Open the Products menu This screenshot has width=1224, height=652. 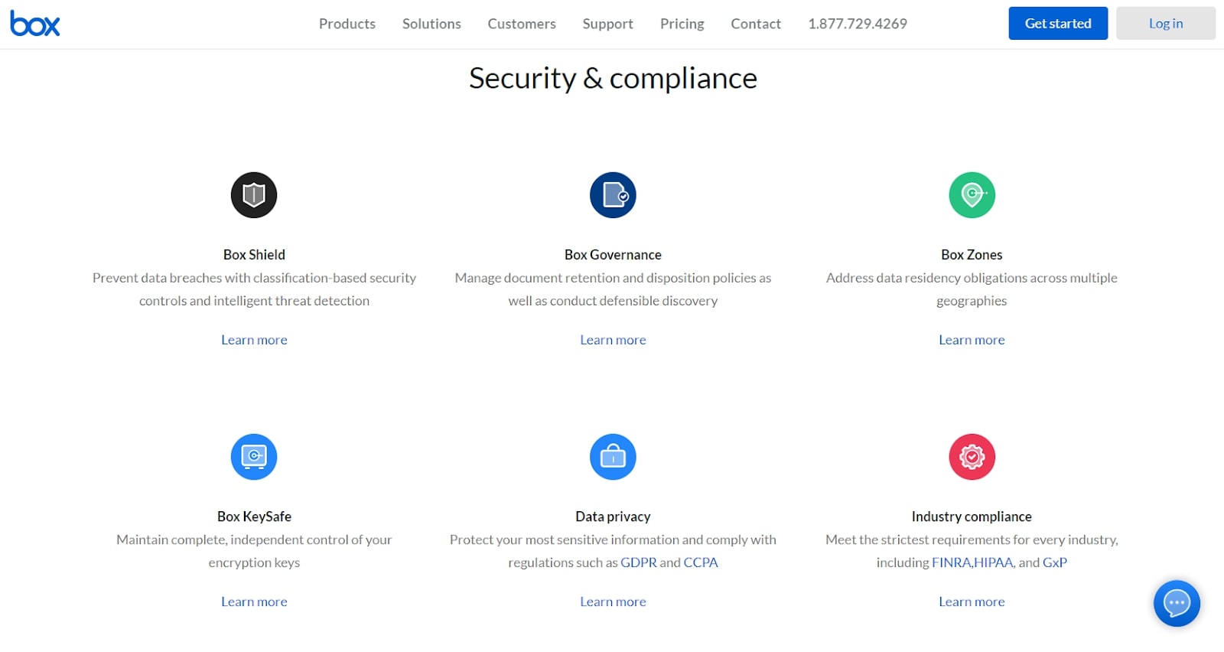point(347,24)
